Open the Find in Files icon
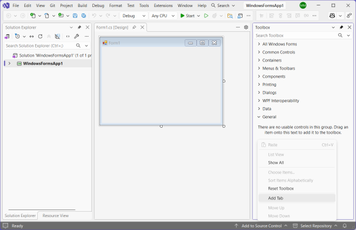This screenshot has width=356, height=230. (230, 16)
